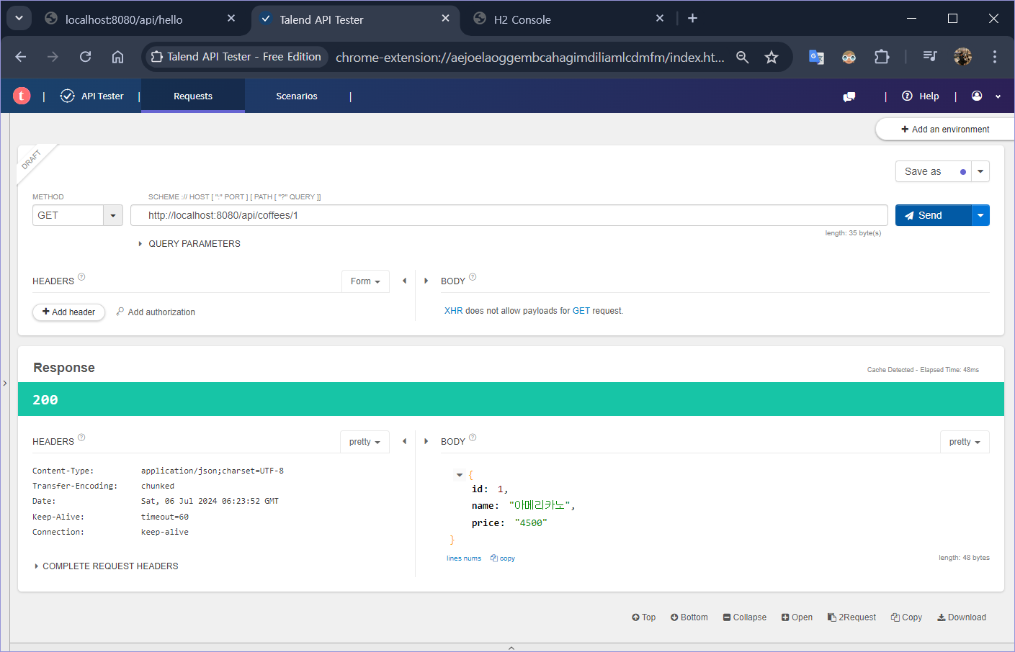Close the H2 Console tab

pyautogui.click(x=660, y=19)
